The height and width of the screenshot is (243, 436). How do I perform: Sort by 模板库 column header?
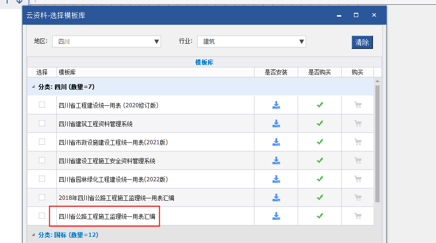pyautogui.click(x=155, y=72)
